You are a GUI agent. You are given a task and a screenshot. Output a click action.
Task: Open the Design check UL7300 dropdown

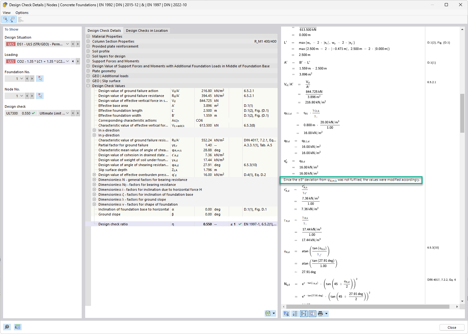point(67,113)
